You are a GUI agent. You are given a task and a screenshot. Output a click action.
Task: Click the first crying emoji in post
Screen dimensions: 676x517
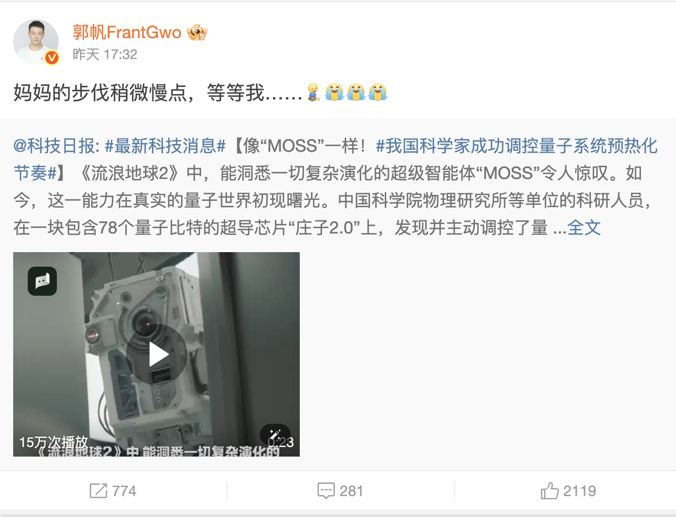pos(334,92)
